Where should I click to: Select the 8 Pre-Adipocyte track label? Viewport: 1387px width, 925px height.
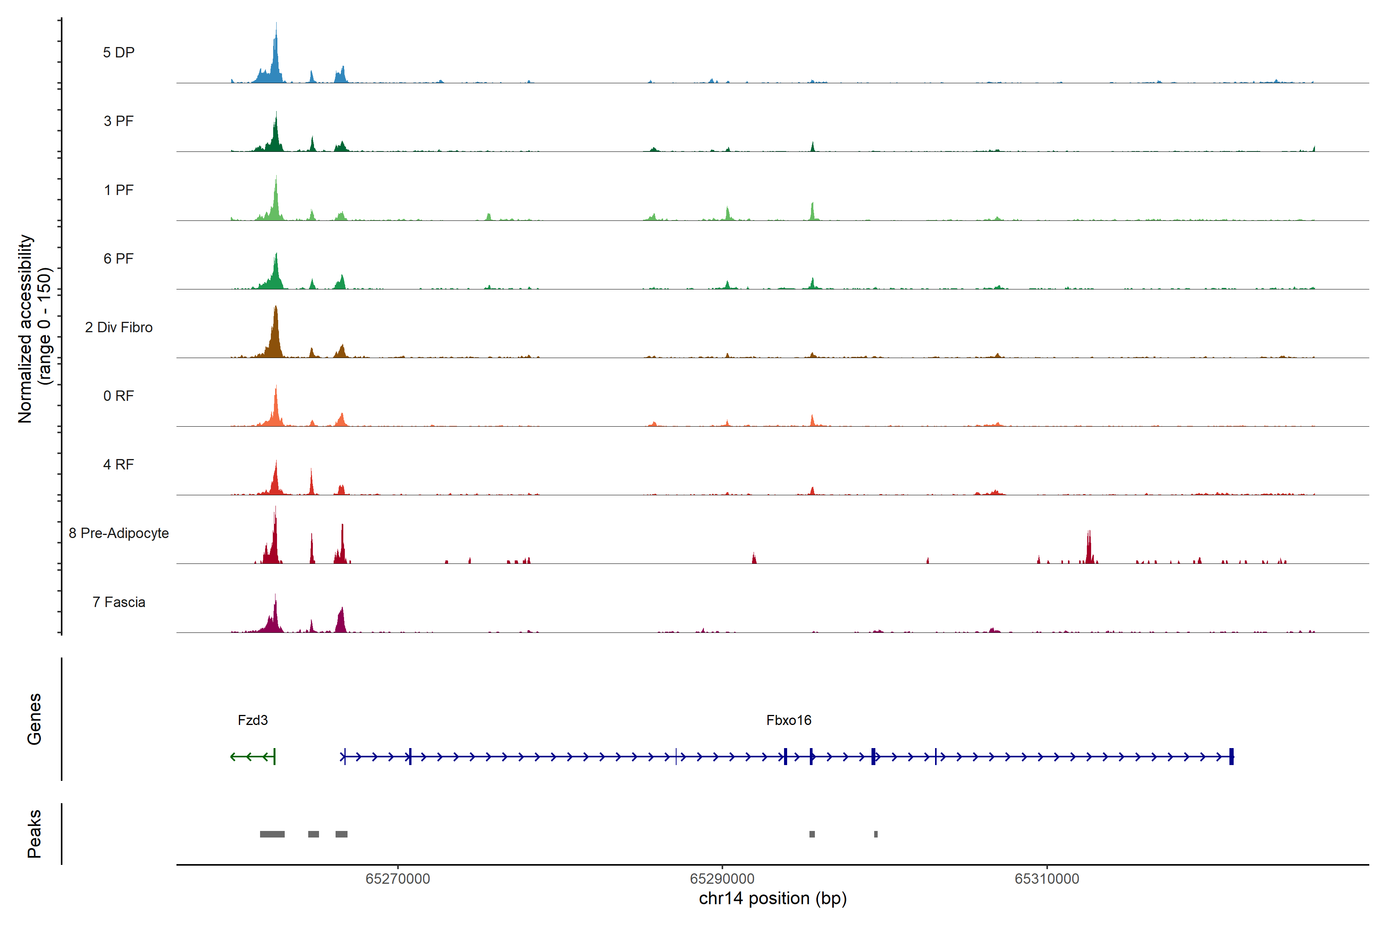[x=119, y=533]
